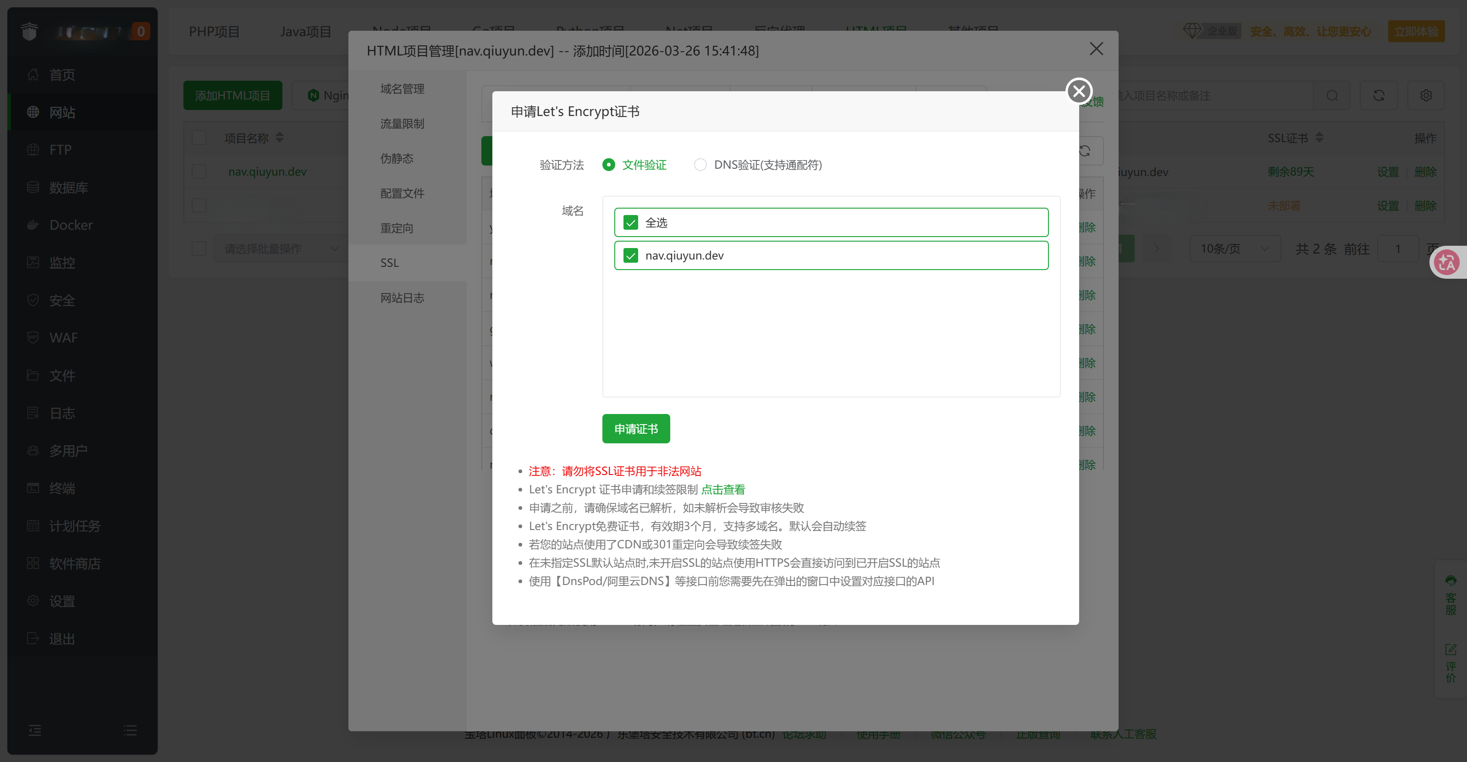Open the WAF section from the sidebar
The image size is (1467, 762).
click(63, 338)
